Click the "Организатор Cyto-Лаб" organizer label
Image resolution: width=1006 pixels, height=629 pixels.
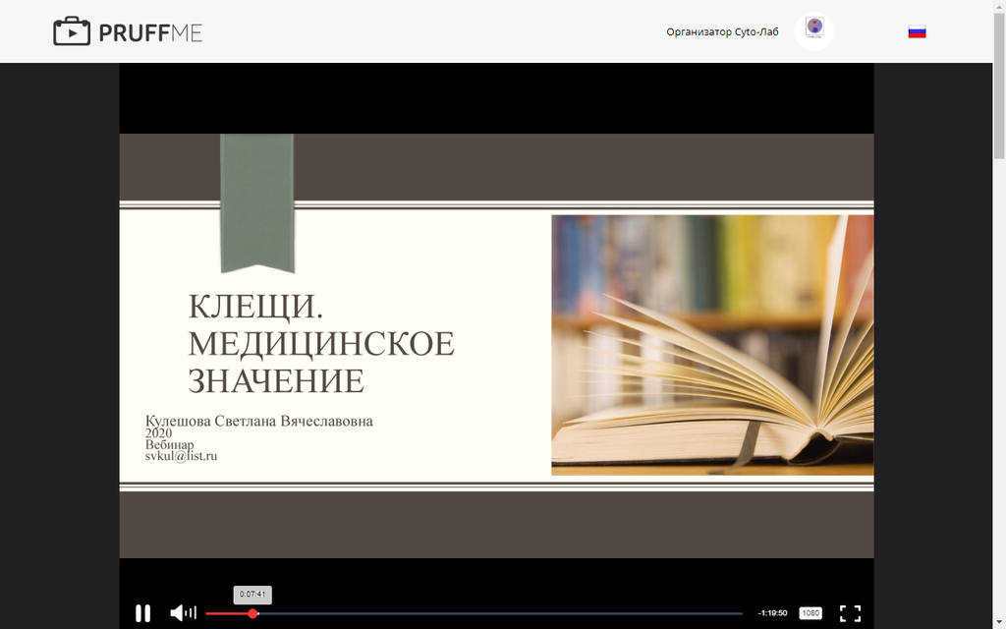click(722, 31)
